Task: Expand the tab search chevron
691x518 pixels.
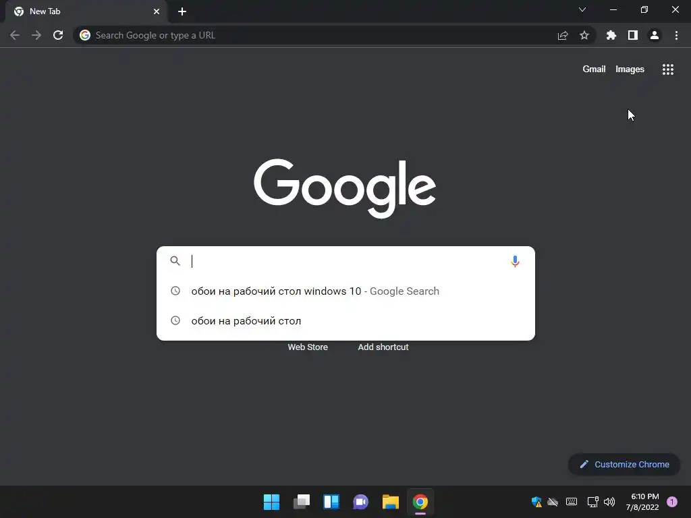Action: (x=582, y=9)
